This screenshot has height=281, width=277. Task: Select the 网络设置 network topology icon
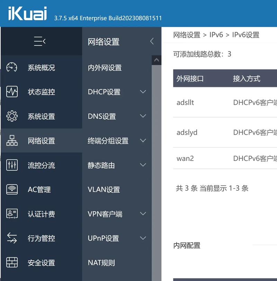(x=12, y=141)
